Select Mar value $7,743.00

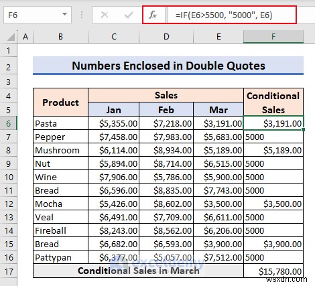pos(218,190)
